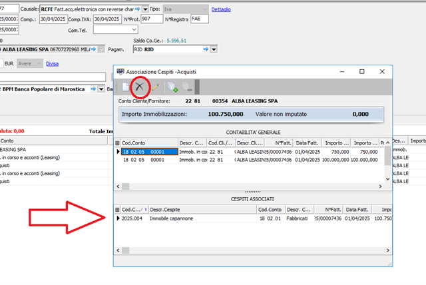Click the remove asset icon with minus
The image size is (426, 285).
coord(188,87)
